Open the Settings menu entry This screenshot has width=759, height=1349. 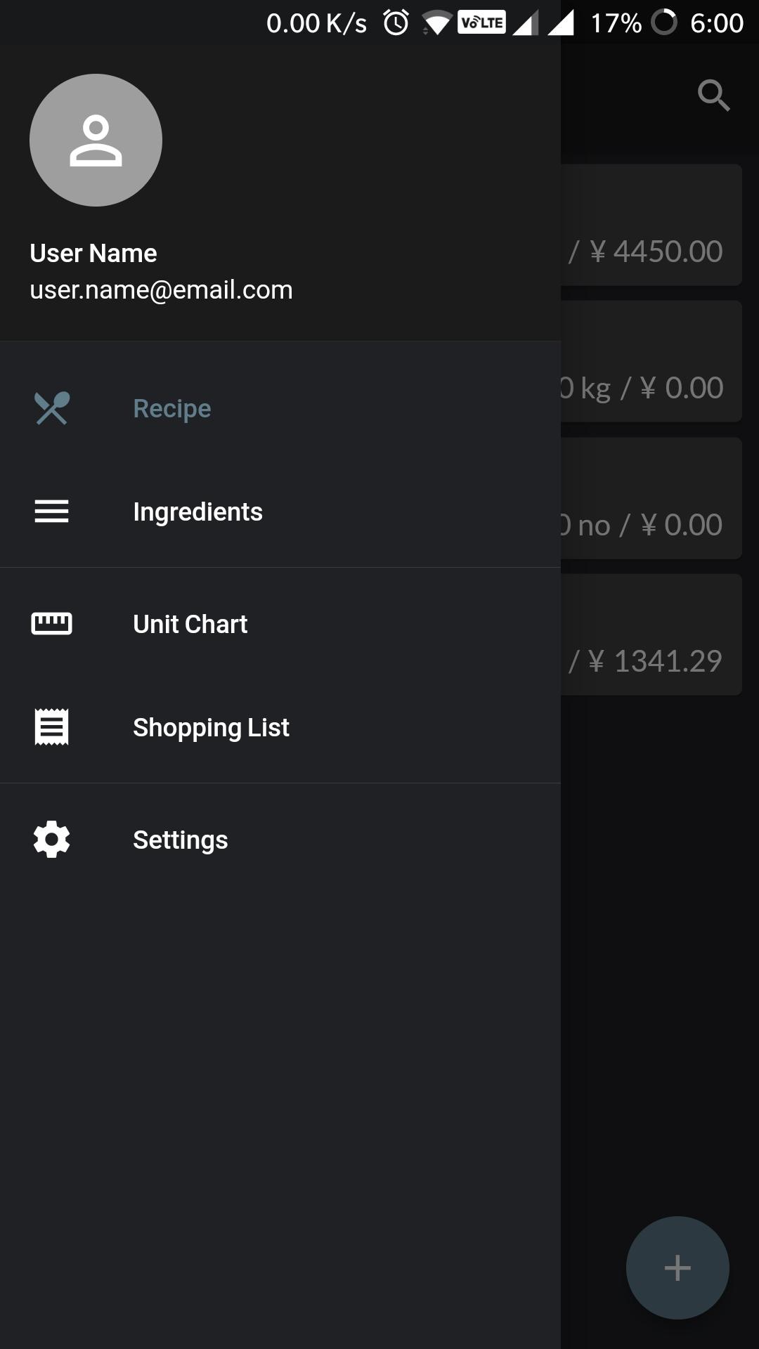coord(181,840)
